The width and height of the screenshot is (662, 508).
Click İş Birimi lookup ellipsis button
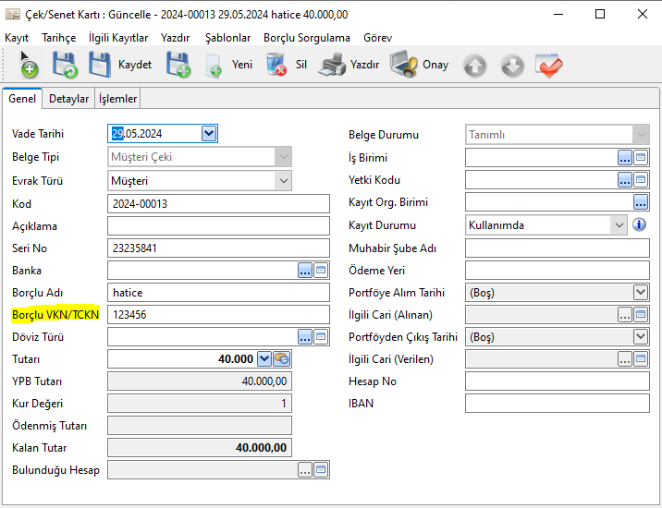coord(625,157)
